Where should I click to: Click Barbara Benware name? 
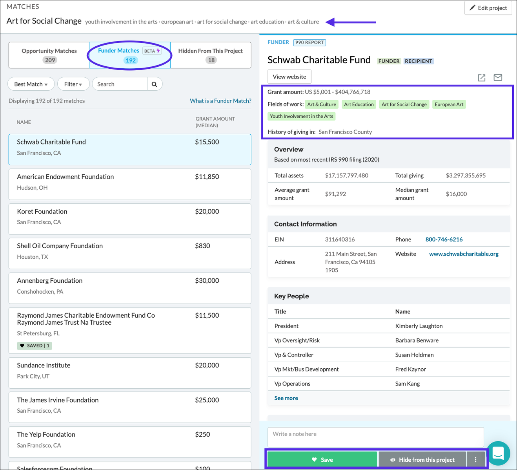pyautogui.click(x=417, y=340)
